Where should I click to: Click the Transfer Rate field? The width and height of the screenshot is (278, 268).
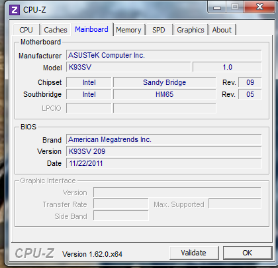point(121,204)
